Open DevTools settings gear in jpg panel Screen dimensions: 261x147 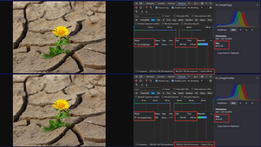coord(202,3)
